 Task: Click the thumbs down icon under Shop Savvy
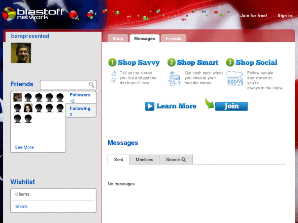point(114,81)
